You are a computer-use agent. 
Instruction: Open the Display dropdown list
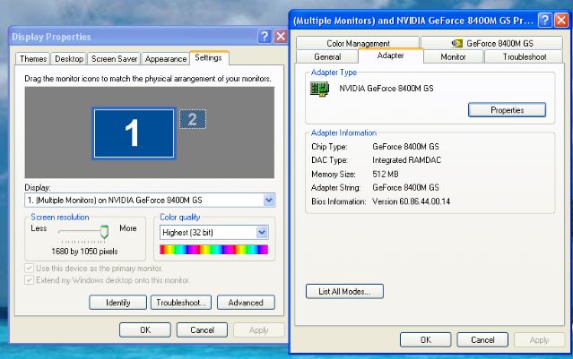[269, 200]
